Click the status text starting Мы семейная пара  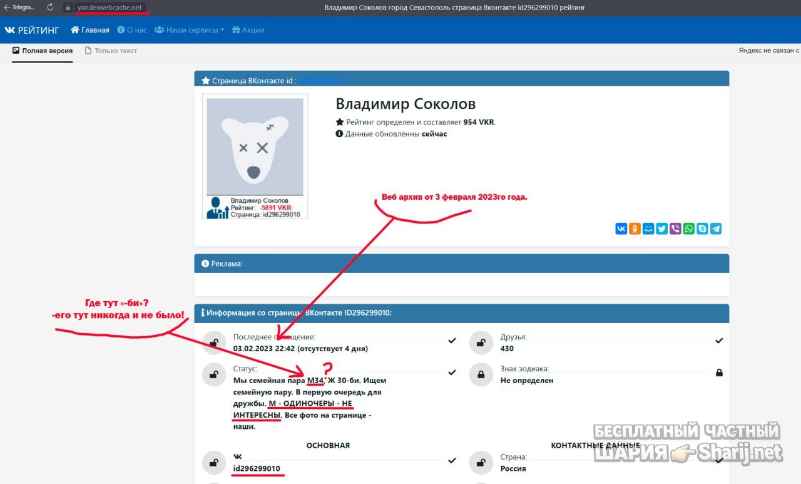311,403
